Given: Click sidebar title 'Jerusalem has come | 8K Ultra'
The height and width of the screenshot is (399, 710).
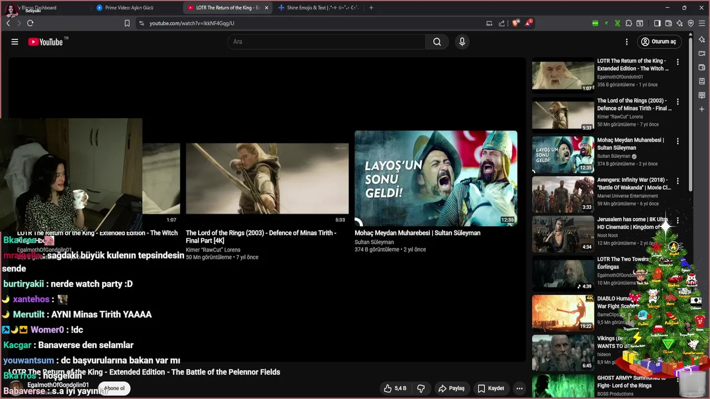Looking at the screenshot, I should point(632,223).
